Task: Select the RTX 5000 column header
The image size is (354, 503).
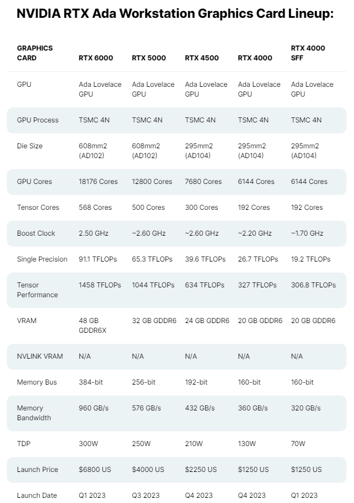Action: [149, 58]
